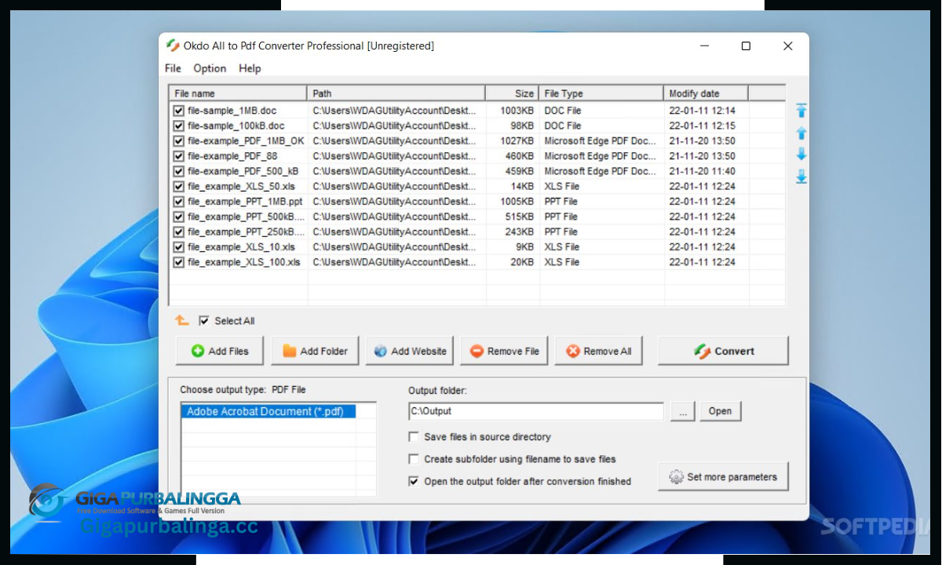This screenshot has width=942, height=565.
Task: Click the 22-01-11 12:14 modify date
Action: [x=702, y=111]
